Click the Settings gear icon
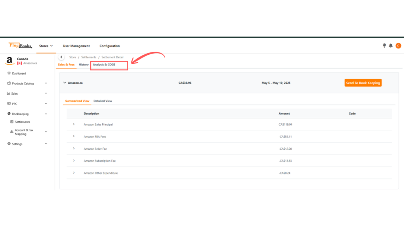 point(9,143)
